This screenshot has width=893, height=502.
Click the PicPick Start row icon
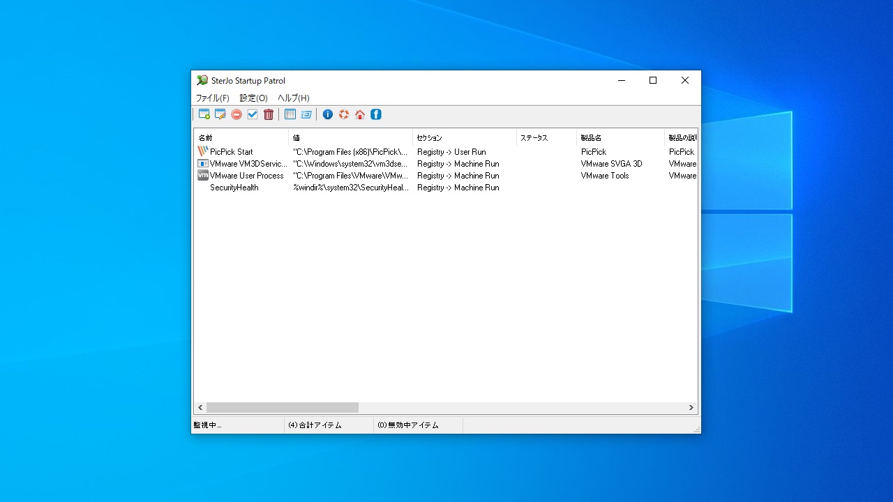[203, 151]
